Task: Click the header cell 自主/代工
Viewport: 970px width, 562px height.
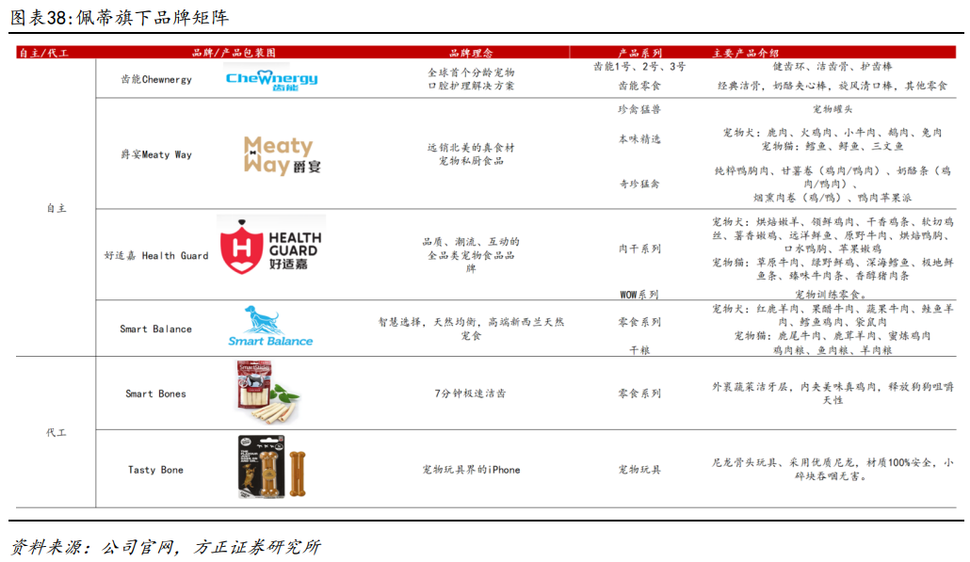Action: point(44,53)
